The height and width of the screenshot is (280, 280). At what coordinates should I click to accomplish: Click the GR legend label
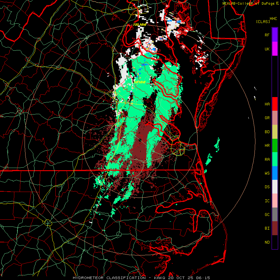[267, 118]
